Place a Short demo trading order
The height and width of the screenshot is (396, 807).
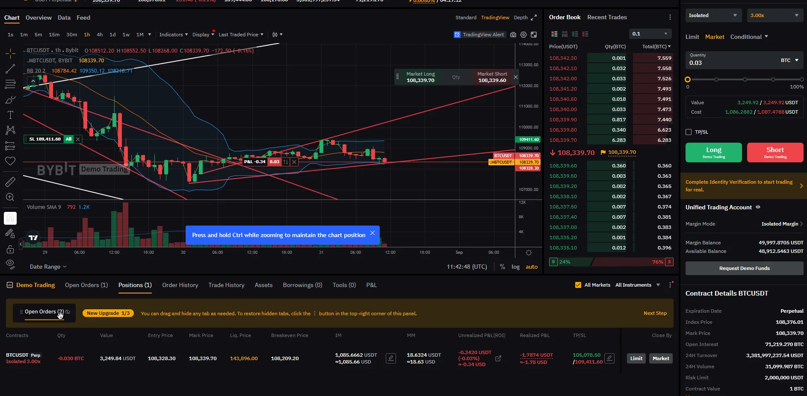[x=775, y=153]
